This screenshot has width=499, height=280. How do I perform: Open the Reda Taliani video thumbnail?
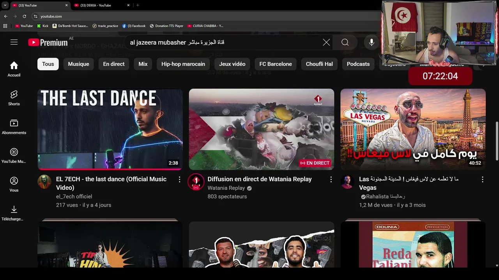coord(413,244)
